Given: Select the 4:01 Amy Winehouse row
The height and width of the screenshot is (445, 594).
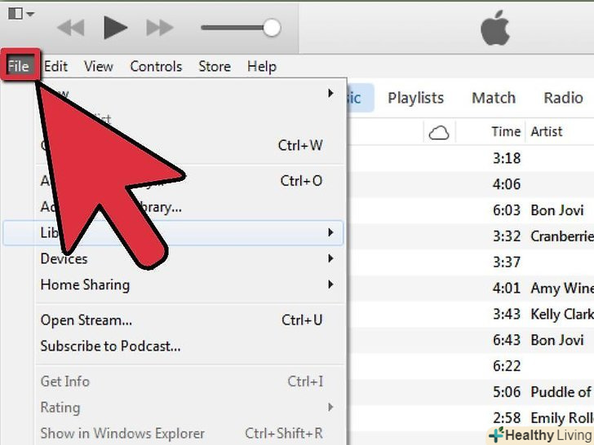Looking at the screenshot, I should [472, 288].
